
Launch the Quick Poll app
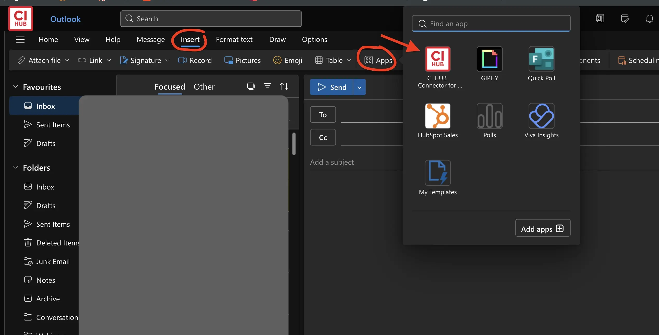pos(541,64)
